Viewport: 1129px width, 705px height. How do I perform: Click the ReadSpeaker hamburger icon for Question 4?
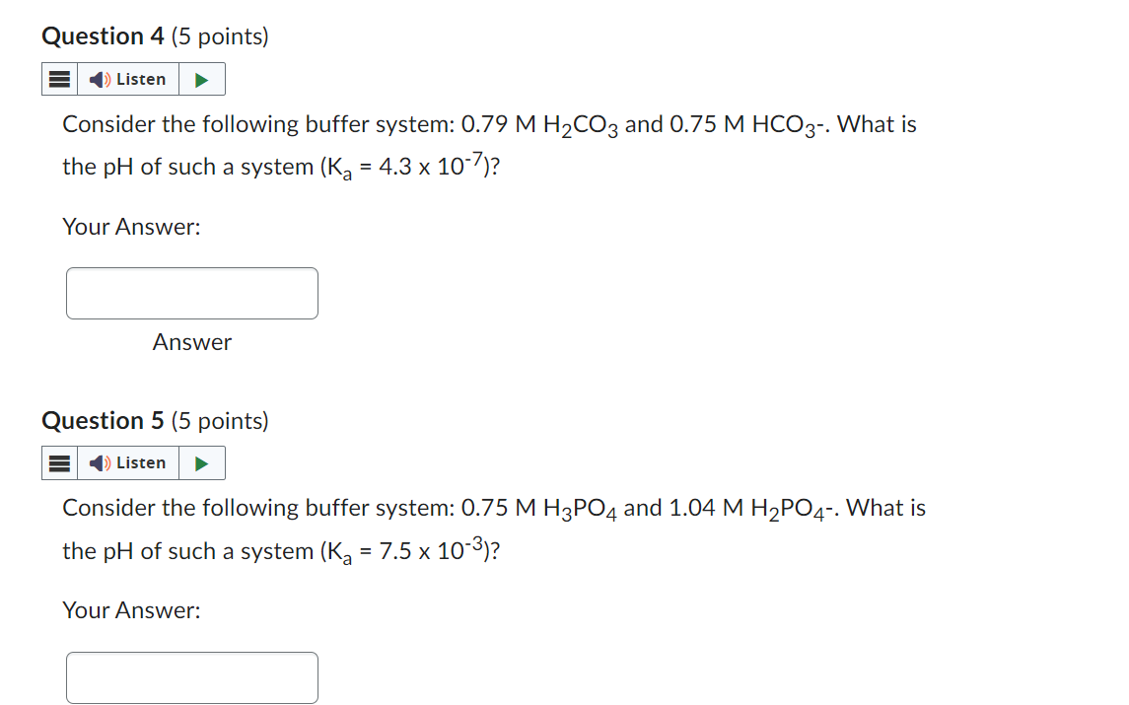coord(59,79)
